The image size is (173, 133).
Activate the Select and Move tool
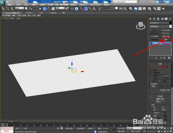(45, 9)
